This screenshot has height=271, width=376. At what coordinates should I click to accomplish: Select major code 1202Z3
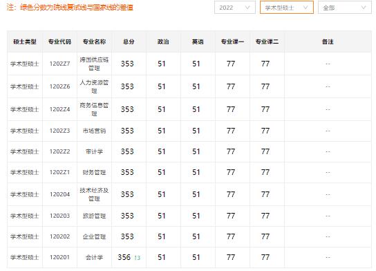click(x=59, y=131)
